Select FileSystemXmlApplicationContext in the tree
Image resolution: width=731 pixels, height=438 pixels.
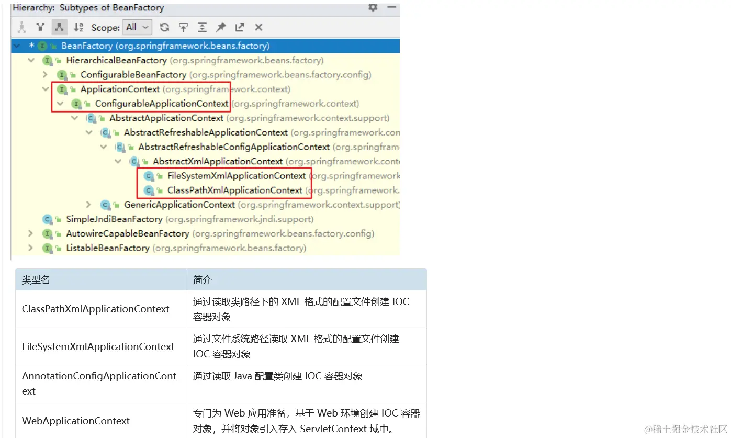tap(237, 176)
